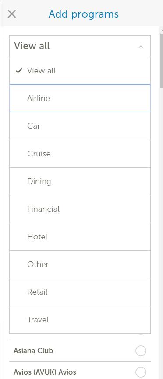The height and width of the screenshot is (379, 163).
Task: Filter programs by Retail
Action: (x=80, y=292)
